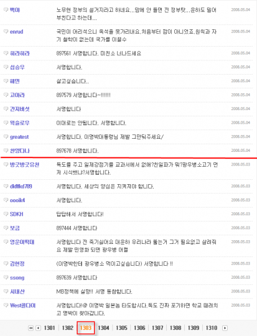
Task: Click the comment icon beside dkflkd789
Action: coord(6,186)
